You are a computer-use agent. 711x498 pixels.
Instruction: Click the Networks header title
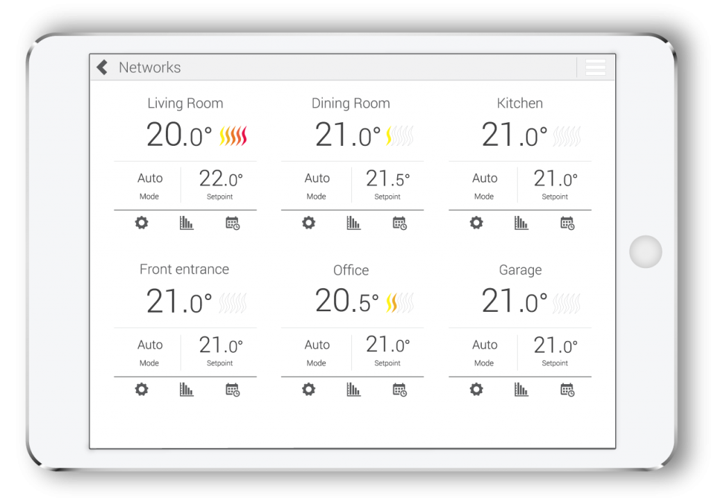(x=150, y=67)
